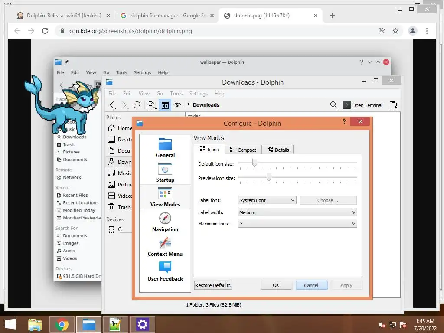444x333 pixels.
Task: Click the Choose… font button
Action: 328,200
